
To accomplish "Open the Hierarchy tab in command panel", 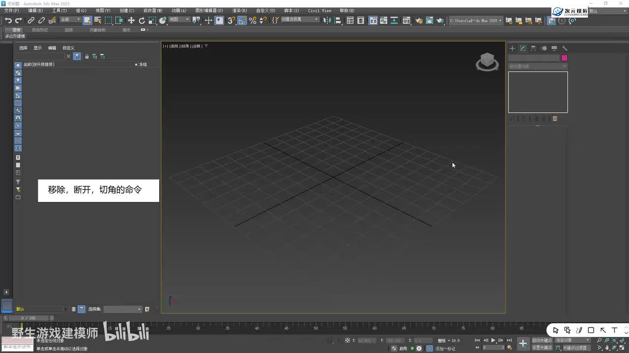I will pyautogui.click(x=533, y=48).
